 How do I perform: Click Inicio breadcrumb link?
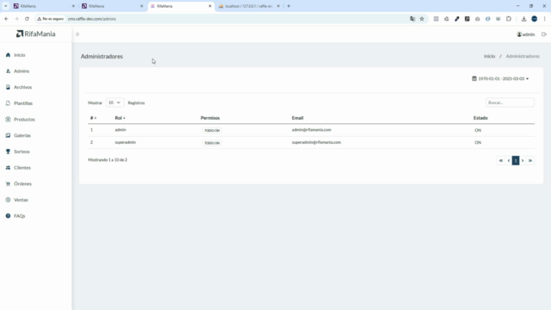coord(489,56)
